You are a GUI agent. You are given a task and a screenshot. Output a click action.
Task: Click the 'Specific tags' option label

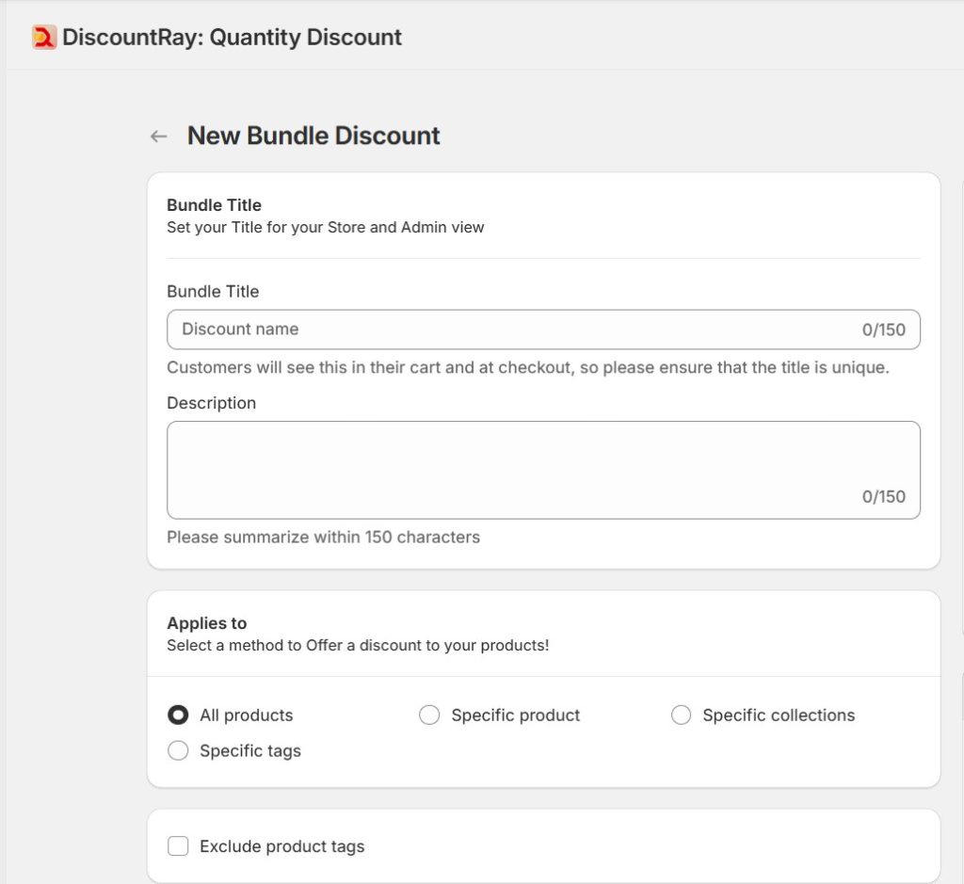tap(250, 751)
